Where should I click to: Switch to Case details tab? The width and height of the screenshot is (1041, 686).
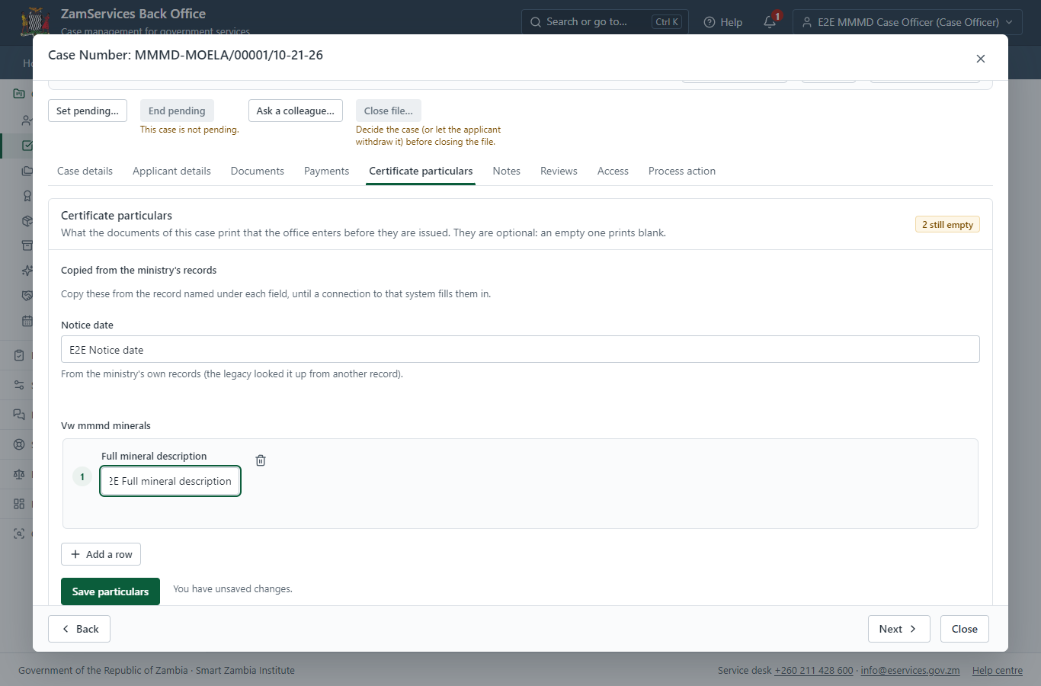point(85,171)
